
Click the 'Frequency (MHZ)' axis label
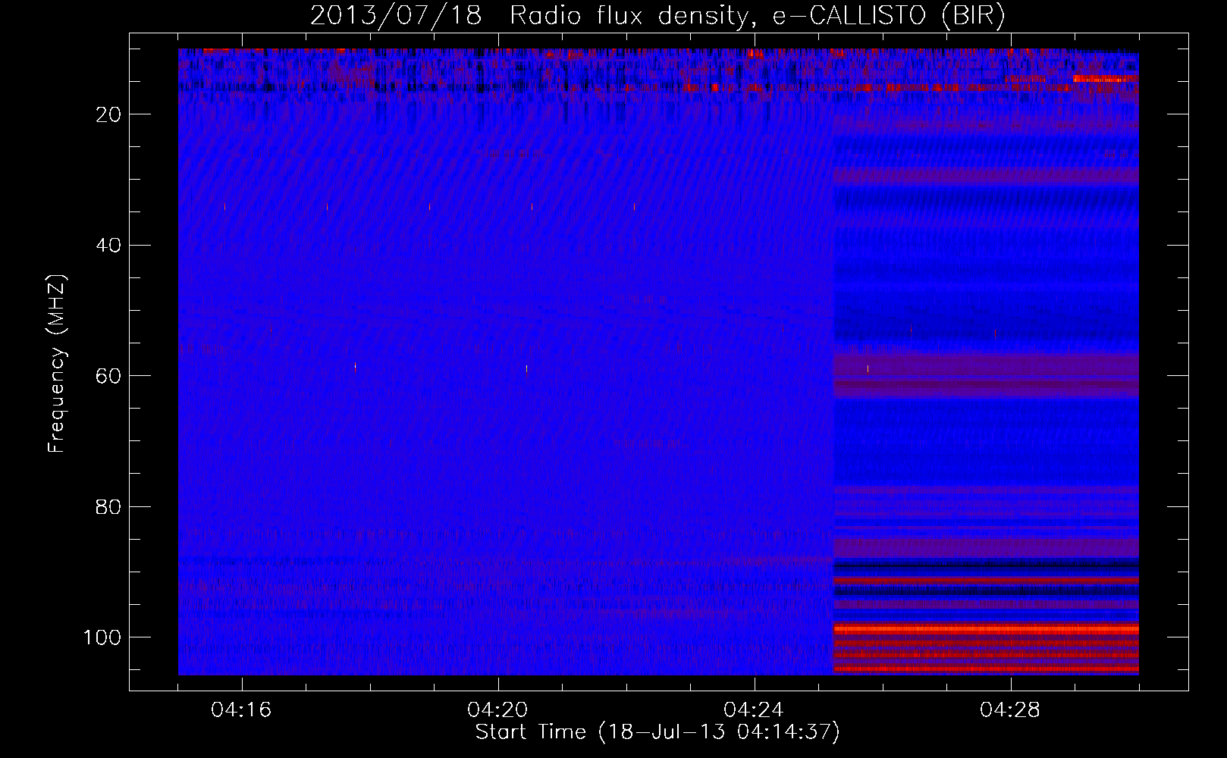[57, 363]
